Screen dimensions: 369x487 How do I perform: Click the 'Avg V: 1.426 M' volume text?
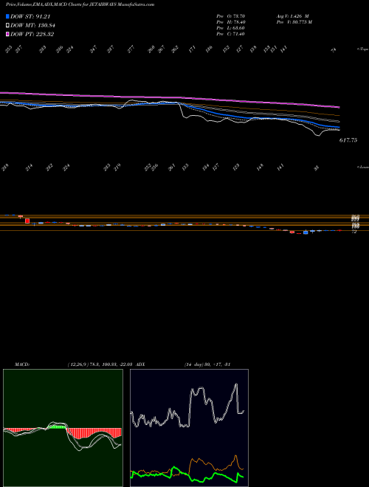click(292, 15)
